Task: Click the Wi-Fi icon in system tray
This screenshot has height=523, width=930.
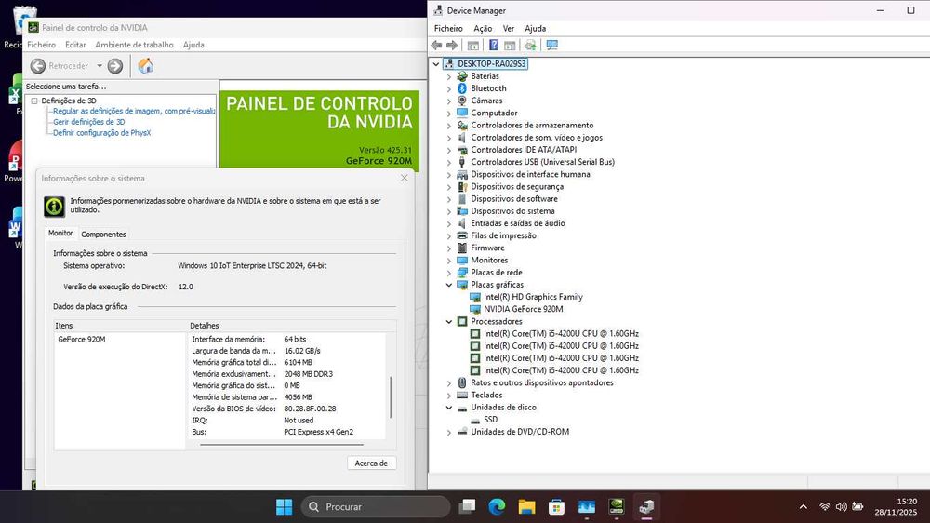Action: click(x=824, y=507)
